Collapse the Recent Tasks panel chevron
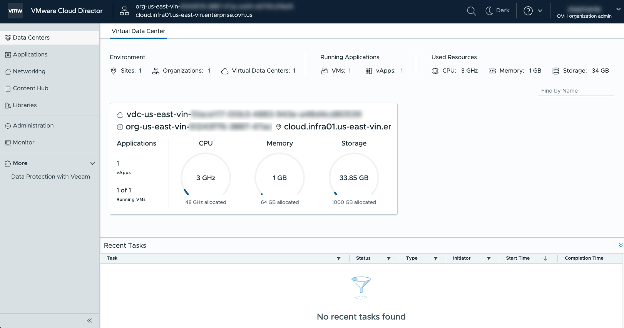 point(621,245)
